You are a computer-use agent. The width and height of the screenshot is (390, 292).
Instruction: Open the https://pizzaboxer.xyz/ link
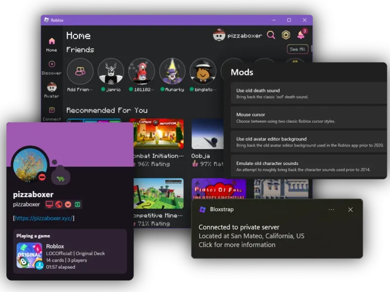[43, 218]
